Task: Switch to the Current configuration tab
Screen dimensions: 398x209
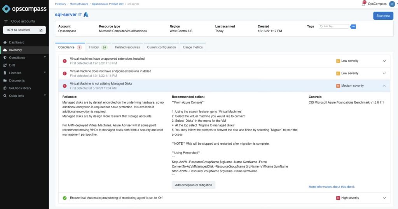Action: (161, 47)
